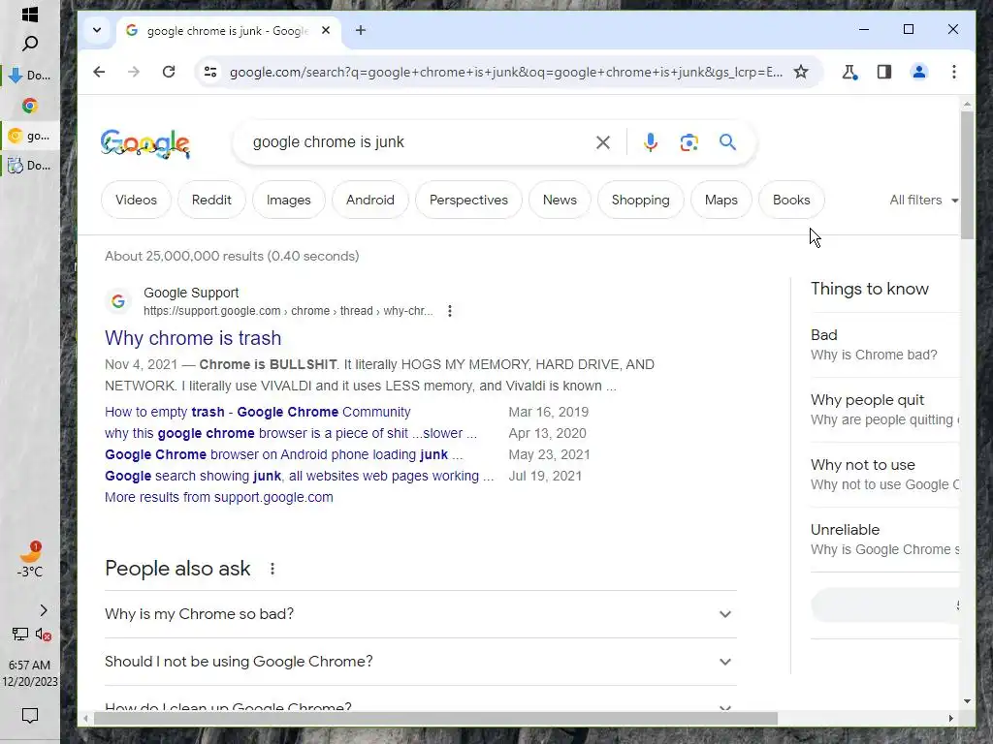The width and height of the screenshot is (993, 744).
Task: Click the address bar URL
Action: 505,72
